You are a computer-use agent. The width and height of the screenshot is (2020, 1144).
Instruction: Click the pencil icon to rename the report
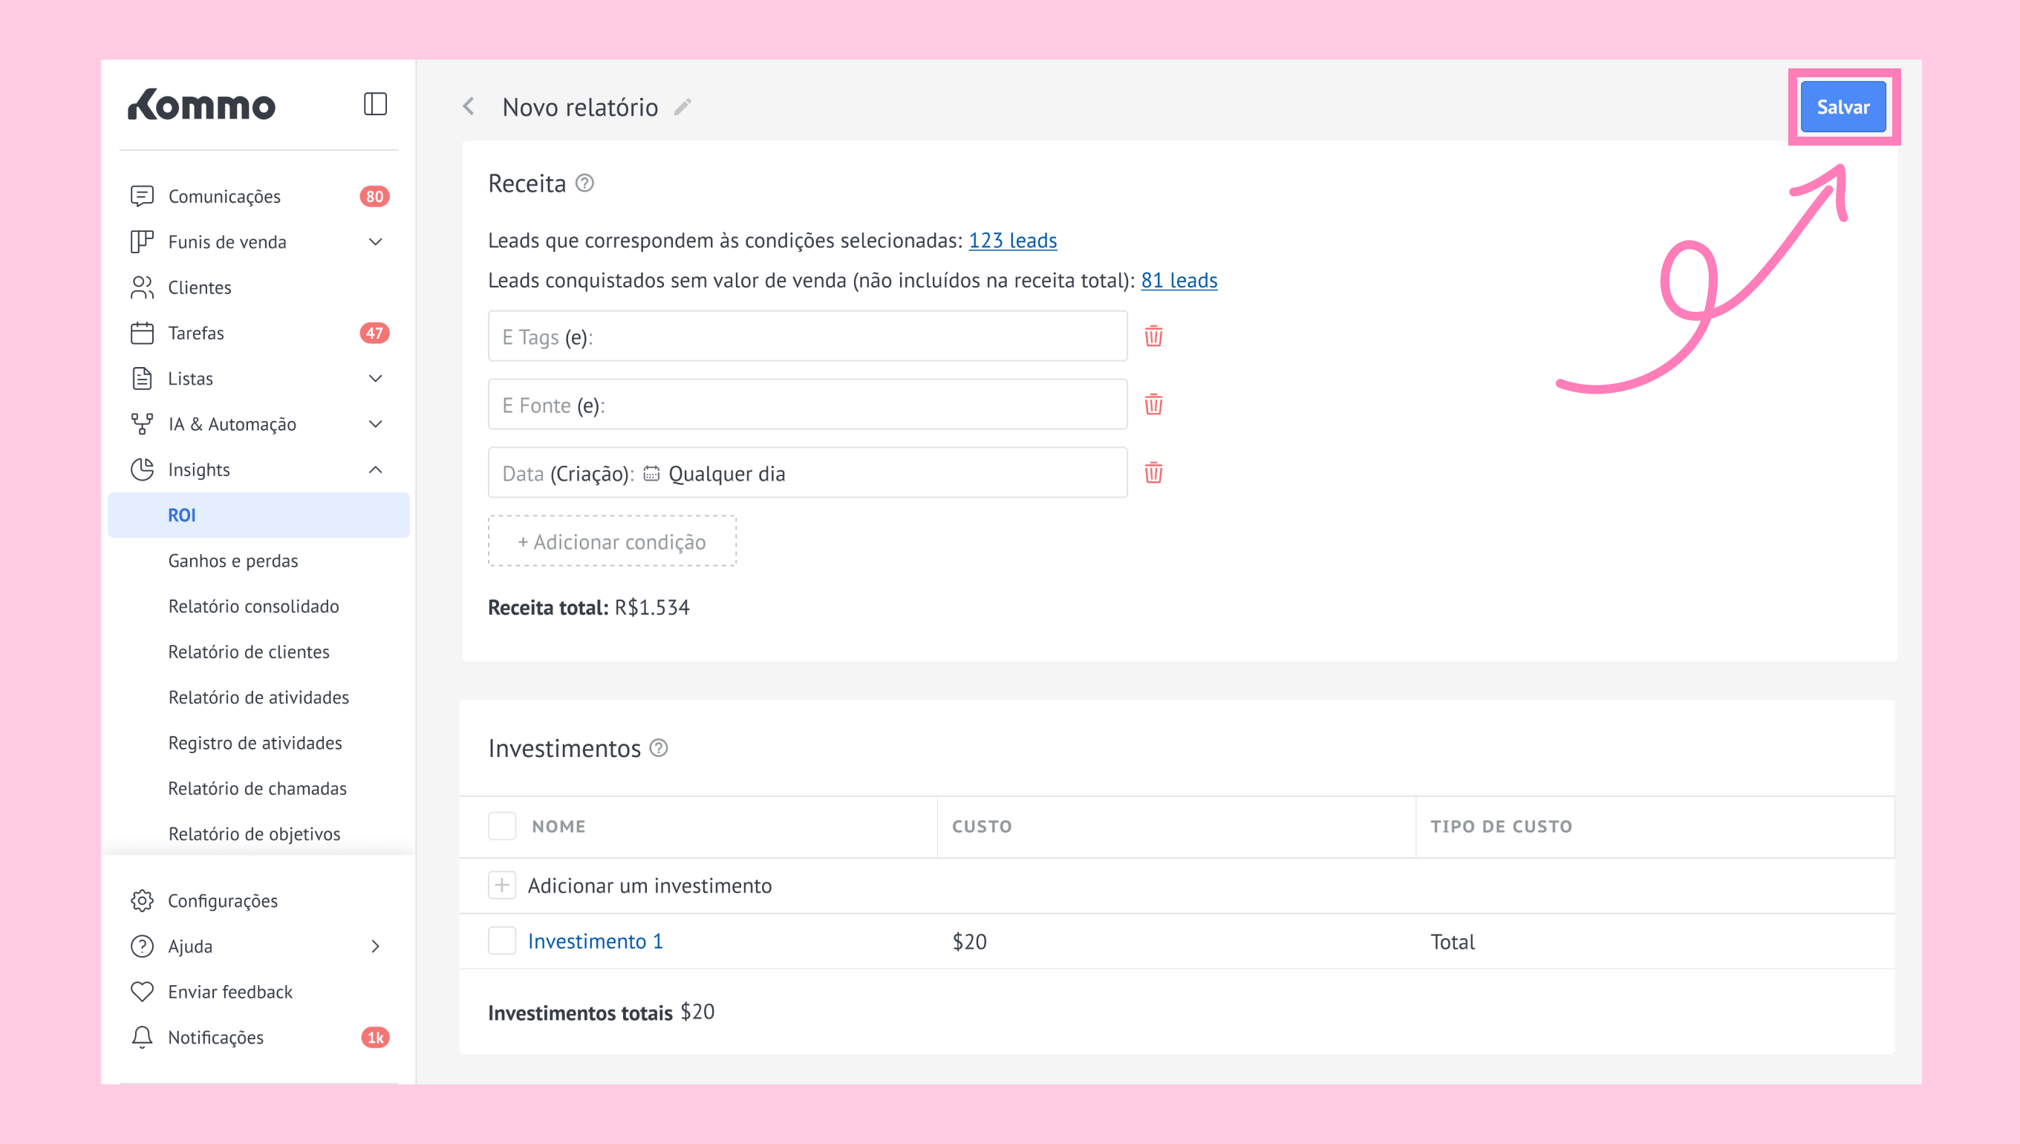click(x=682, y=107)
